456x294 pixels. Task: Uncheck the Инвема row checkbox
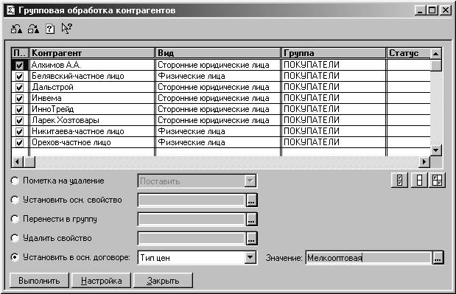click(x=19, y=98)
